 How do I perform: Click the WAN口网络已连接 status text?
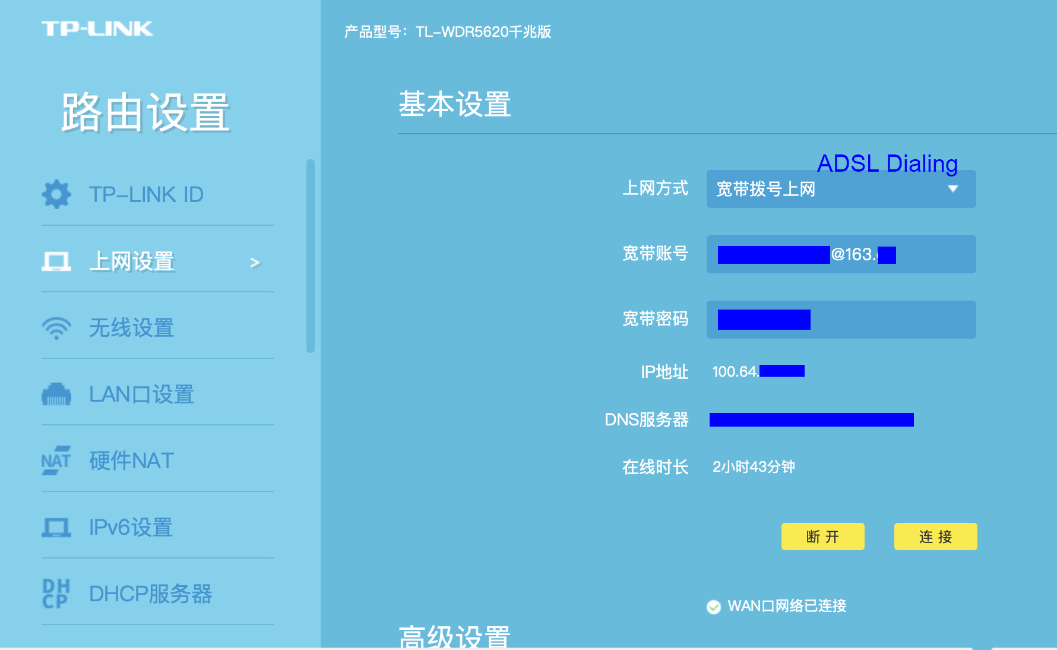[787, 606]
